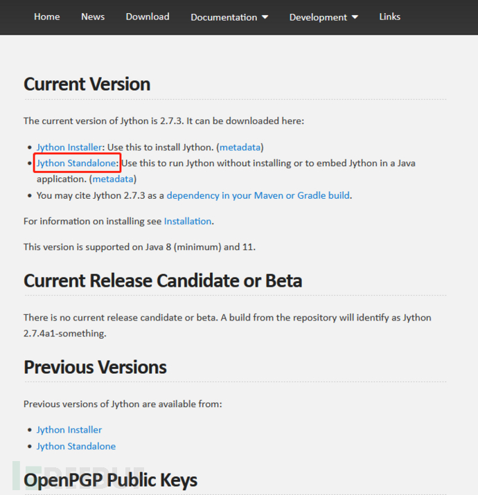Open the Download nav link
This screenshot has height=495, width=478.
(x=148, y=17)
